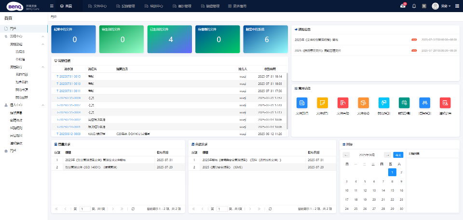Switch to the 培訓中心 top menu
This screenshot has height=220, width=463.
pos(153,6)
